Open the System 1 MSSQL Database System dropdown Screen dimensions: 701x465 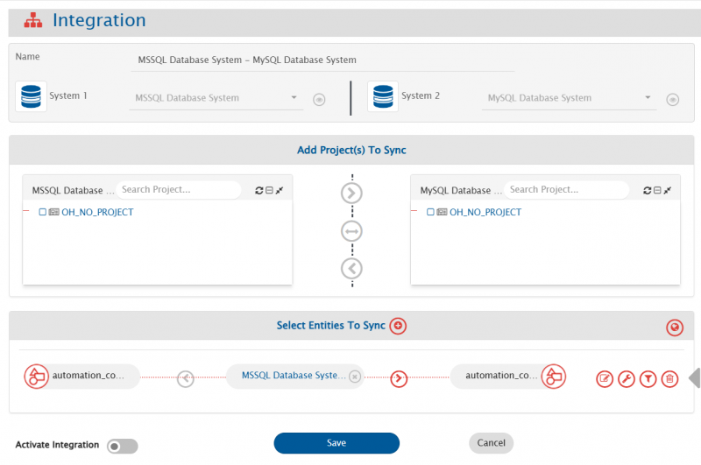point(216,98)
